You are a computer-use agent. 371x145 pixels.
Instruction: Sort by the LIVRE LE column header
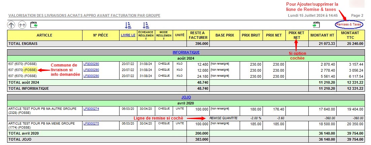128,35
